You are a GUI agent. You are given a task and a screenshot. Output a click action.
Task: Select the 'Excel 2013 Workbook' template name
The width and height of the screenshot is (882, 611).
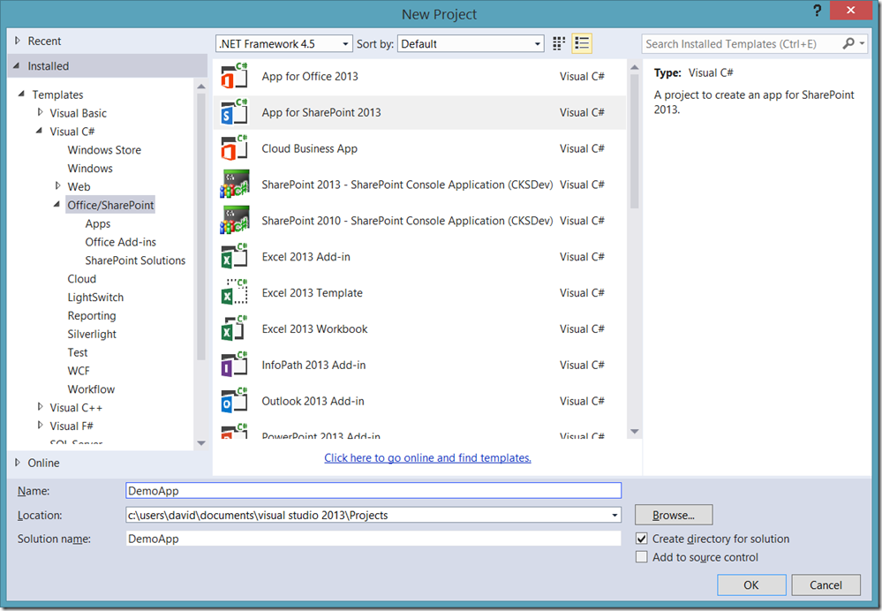pyautogui.click(x=314, y=328)
